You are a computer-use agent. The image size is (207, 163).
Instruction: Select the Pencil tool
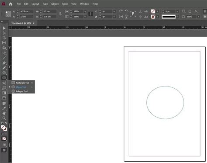4,68
